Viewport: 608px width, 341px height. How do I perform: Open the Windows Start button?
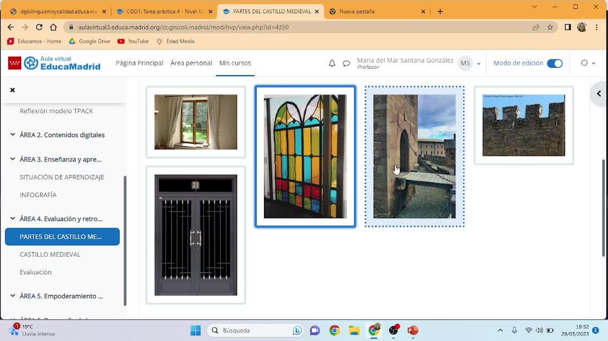[195, 330]
